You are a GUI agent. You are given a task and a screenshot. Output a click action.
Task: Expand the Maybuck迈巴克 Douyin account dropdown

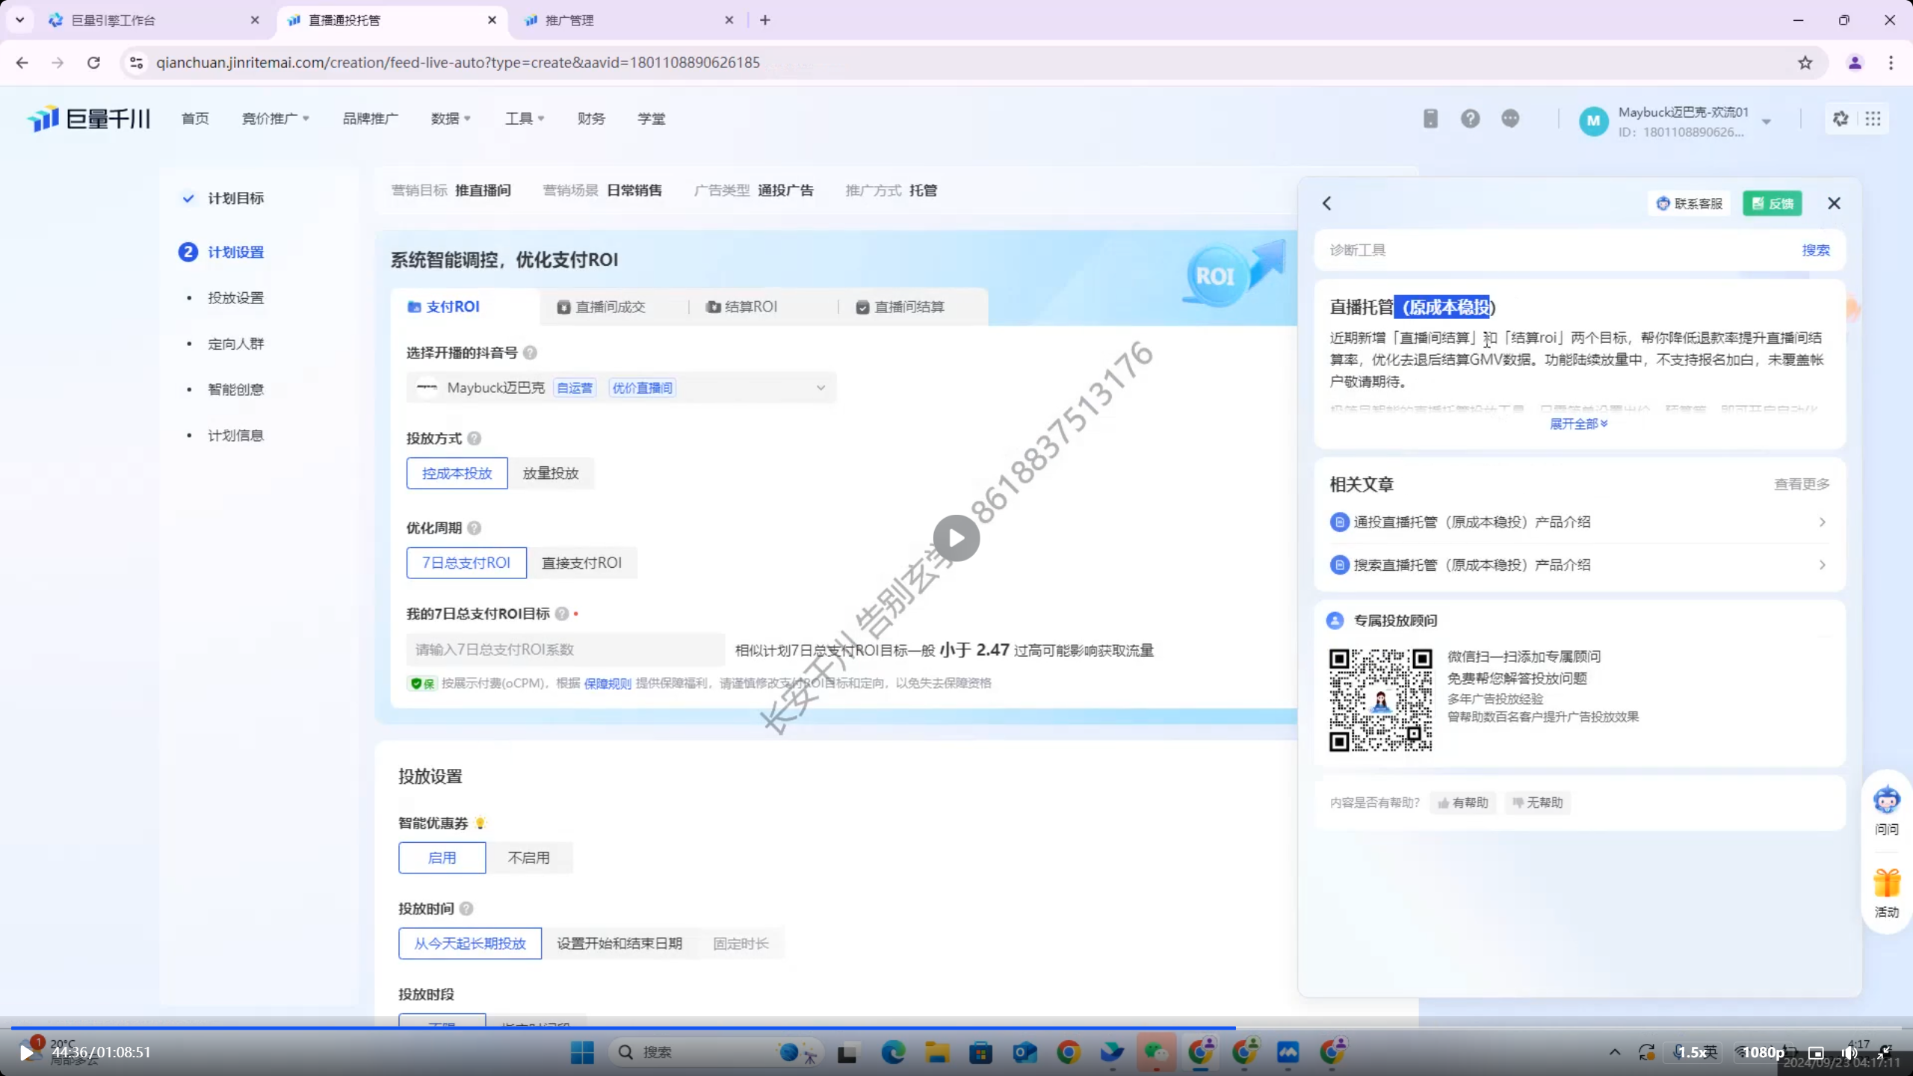coord(820,388)
